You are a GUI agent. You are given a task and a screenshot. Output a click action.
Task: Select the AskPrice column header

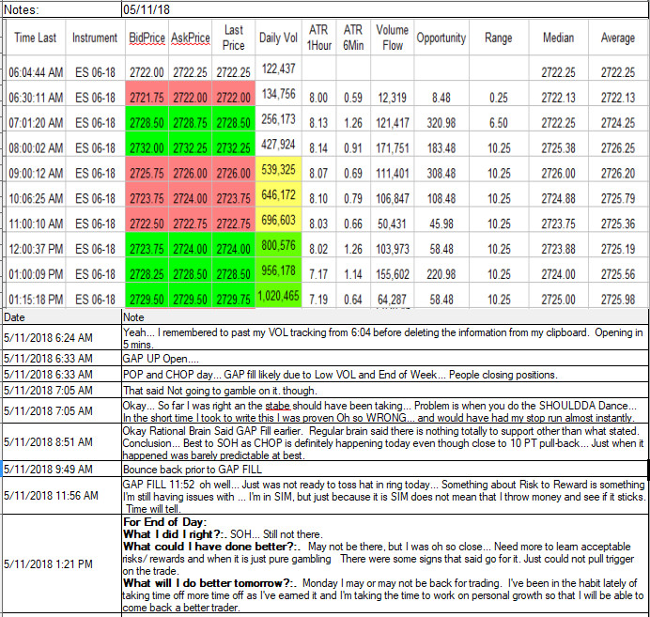coord(191,38)
